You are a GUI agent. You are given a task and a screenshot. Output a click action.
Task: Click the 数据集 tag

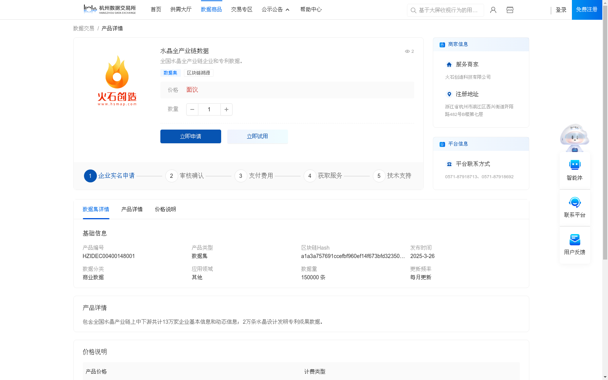(x=170, y=73)
